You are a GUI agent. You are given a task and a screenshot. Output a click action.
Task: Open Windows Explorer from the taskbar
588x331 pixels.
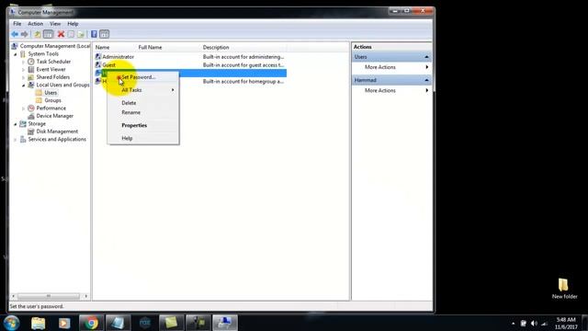tap(39, 323)
